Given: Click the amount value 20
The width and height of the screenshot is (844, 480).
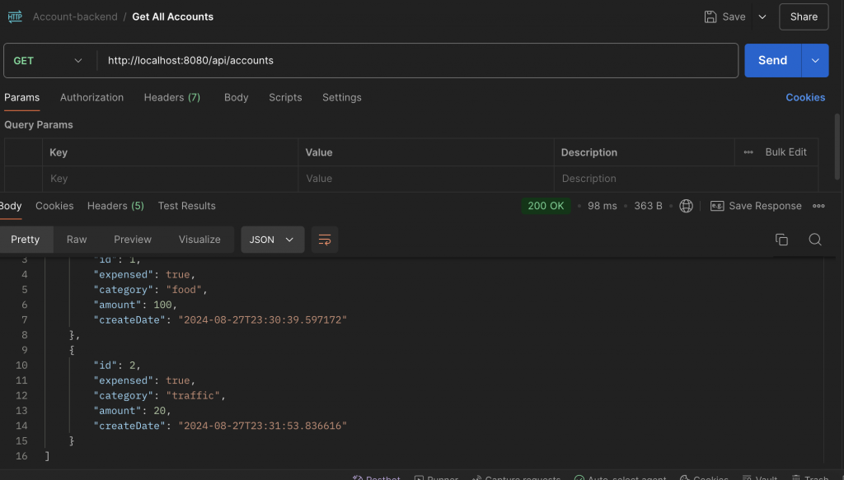Looking at the screenshot, I should [x=159, y=411].
